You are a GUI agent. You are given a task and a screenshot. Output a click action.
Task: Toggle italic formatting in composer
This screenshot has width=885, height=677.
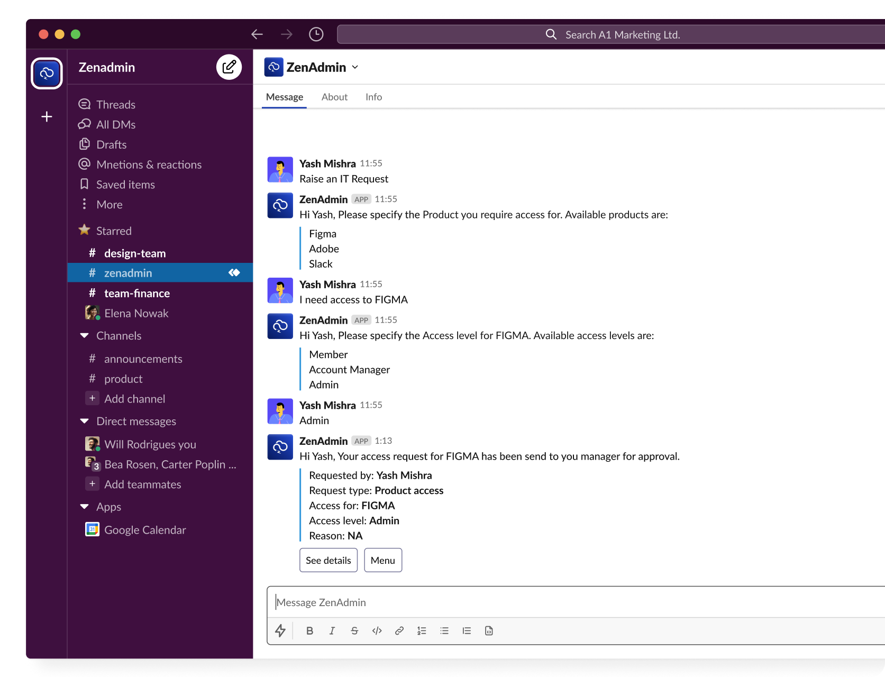click(x=332, y=630)
